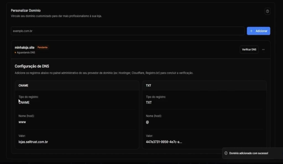Click the plus icon inside the Adicionar button
The height and width of the screenshot is (164, 283).
pyautogui.click(x=251, y=31)
